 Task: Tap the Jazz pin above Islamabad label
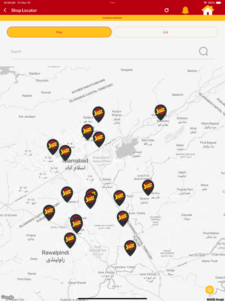tap(65, 153)
